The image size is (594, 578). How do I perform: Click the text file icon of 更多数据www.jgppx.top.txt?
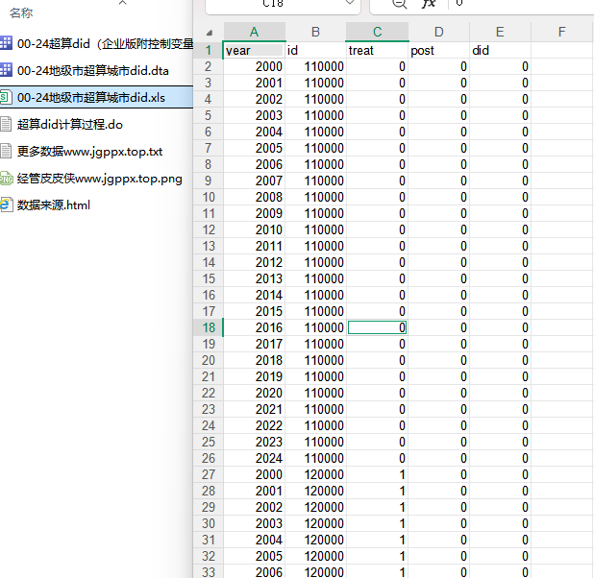tap(6, 151)
